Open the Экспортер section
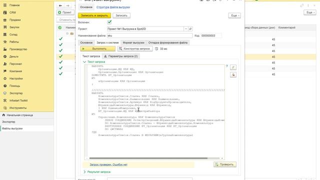This screenshot has width=320, height=180. (16, 93)
